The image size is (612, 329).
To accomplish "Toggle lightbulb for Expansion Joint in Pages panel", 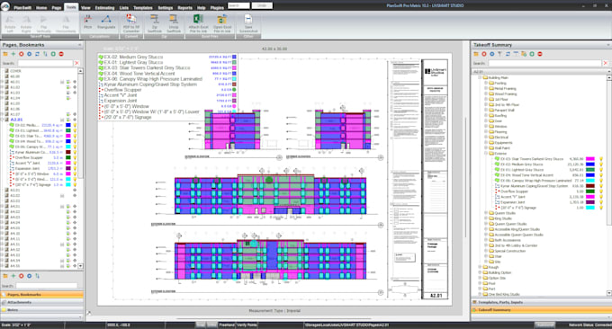I will pos(75,169).
